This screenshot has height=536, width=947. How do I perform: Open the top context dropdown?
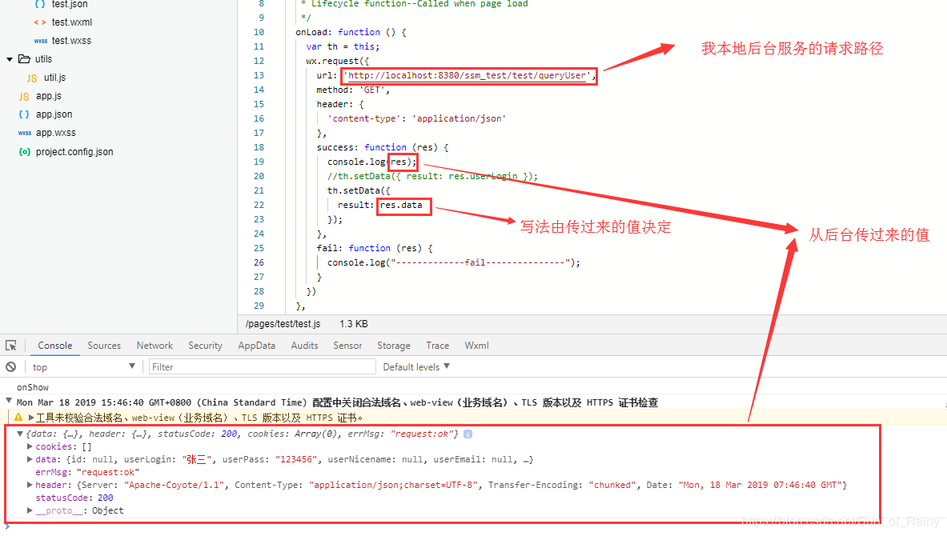[x=83, y=366]
